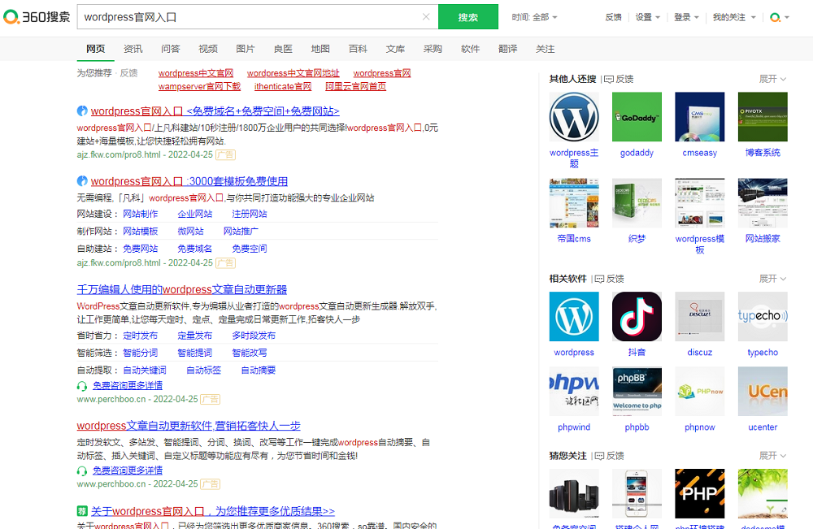This screenshot has width=813, height=529.
Task: Open the 我的关注 dropdown
Action: (733, 17)
